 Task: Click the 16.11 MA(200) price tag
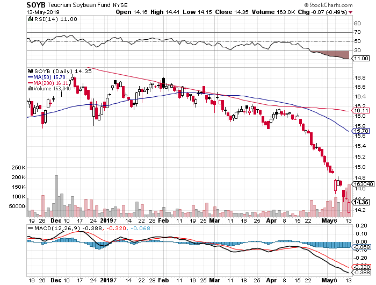360,110
